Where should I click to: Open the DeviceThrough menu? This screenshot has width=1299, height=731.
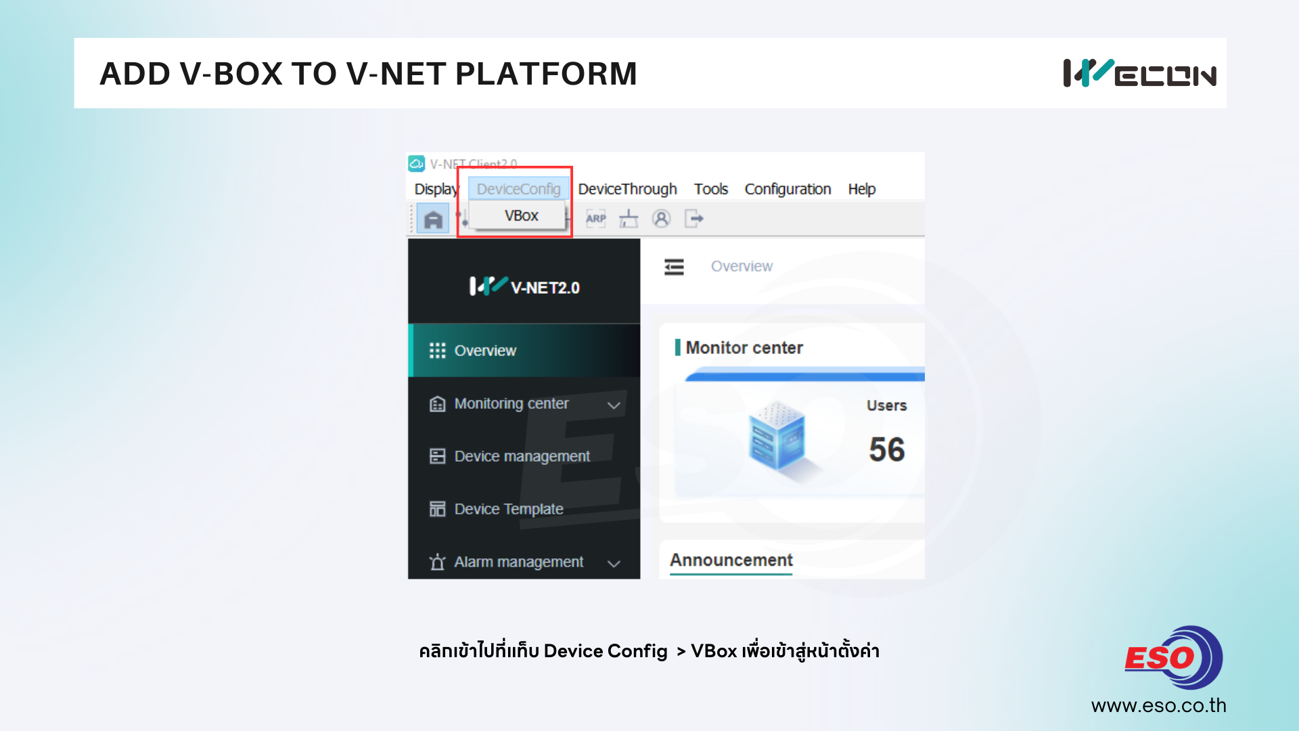(x=627, y=189)
